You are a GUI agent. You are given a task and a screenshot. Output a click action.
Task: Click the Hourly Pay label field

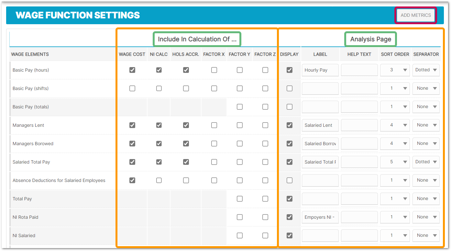coord(320,70)
